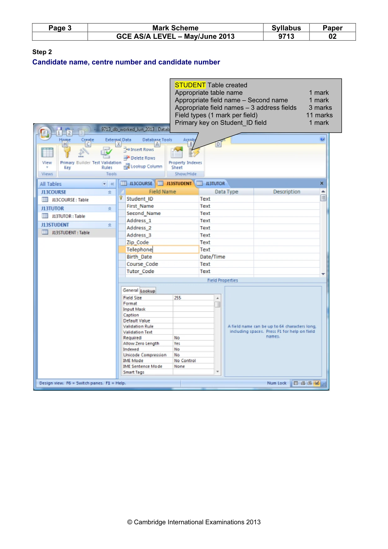This screenshot has width=388, height=549.
Task: Switch to the Create ribbon tab
Action: click(88, 140)
